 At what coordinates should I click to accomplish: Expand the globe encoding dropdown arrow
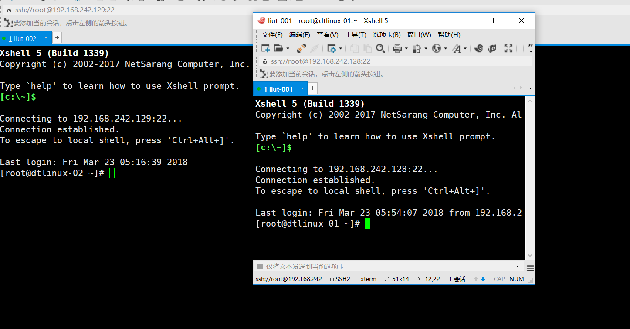click(x=445, y=49)
